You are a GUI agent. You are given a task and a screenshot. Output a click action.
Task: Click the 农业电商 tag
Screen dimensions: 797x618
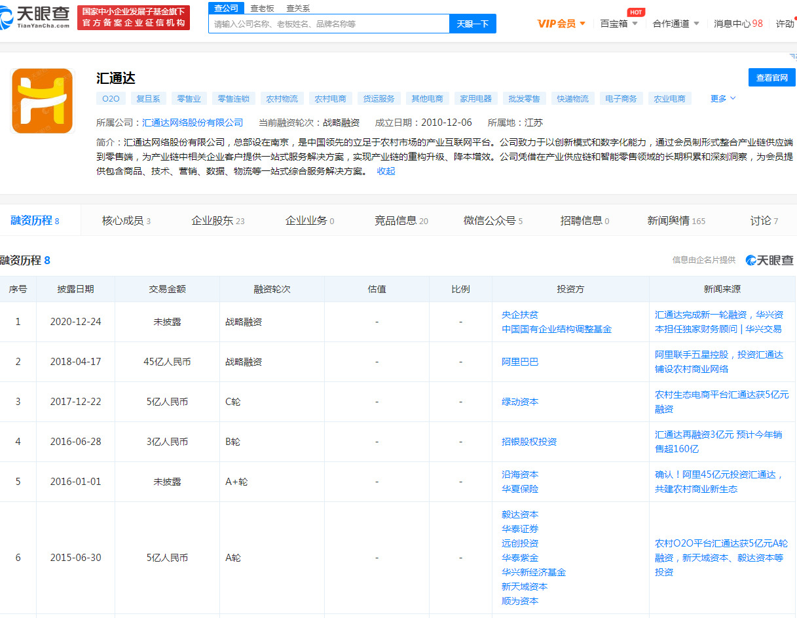669,99
